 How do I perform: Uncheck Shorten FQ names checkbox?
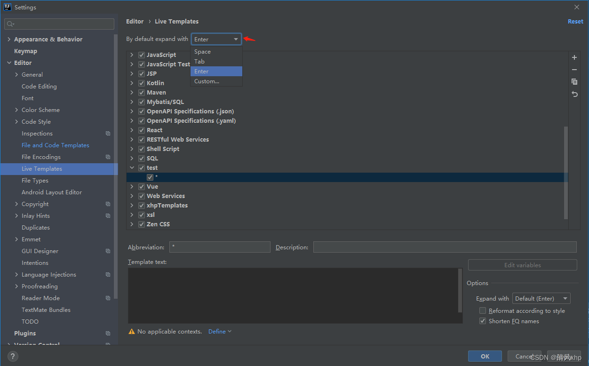click(483, 321)
